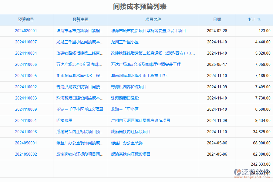Open budget subject 龙湖三千里小区间接成本…
The width and height of the screenshot is (273, 182).
pos(80,42)
